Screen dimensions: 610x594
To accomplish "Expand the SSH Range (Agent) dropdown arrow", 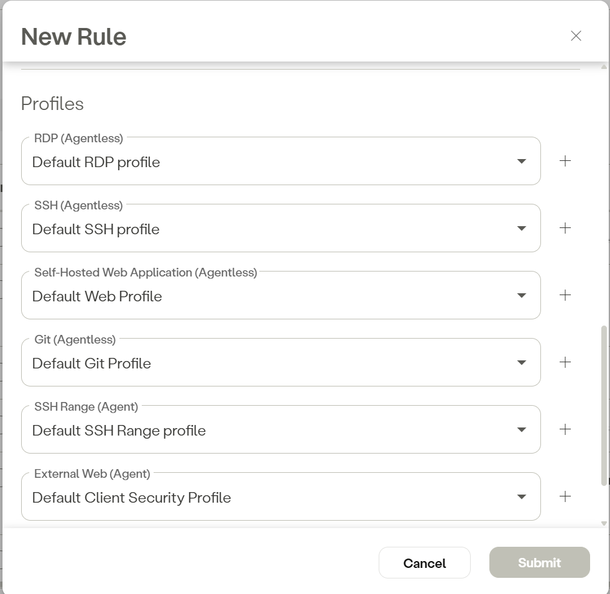I will [522, 430].
